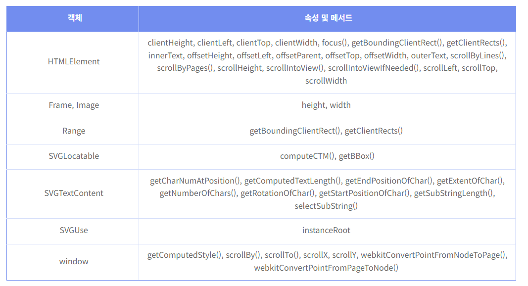Image resolution: width=528 pixels, height=286 pixels.
Task: Click 'innerText' in the HTMLElement row
Action: click(x=165, y=55)
